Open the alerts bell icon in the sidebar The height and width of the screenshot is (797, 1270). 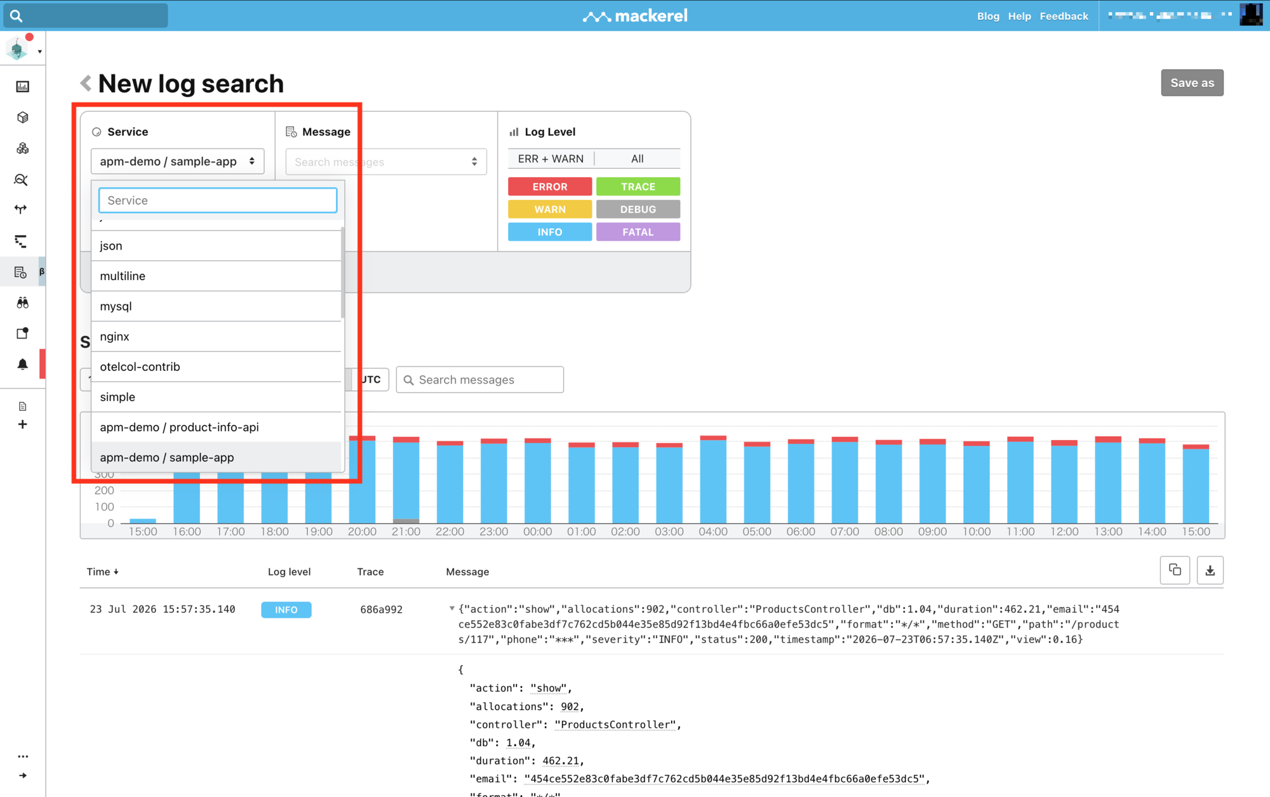(23, 364)
